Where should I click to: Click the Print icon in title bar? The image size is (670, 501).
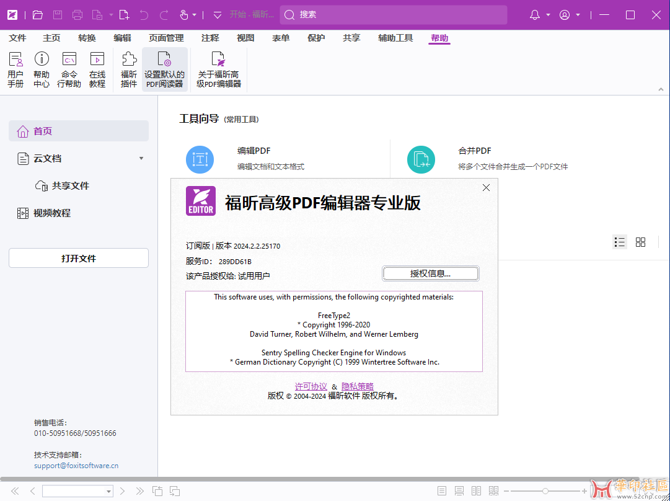pos(77,15)
